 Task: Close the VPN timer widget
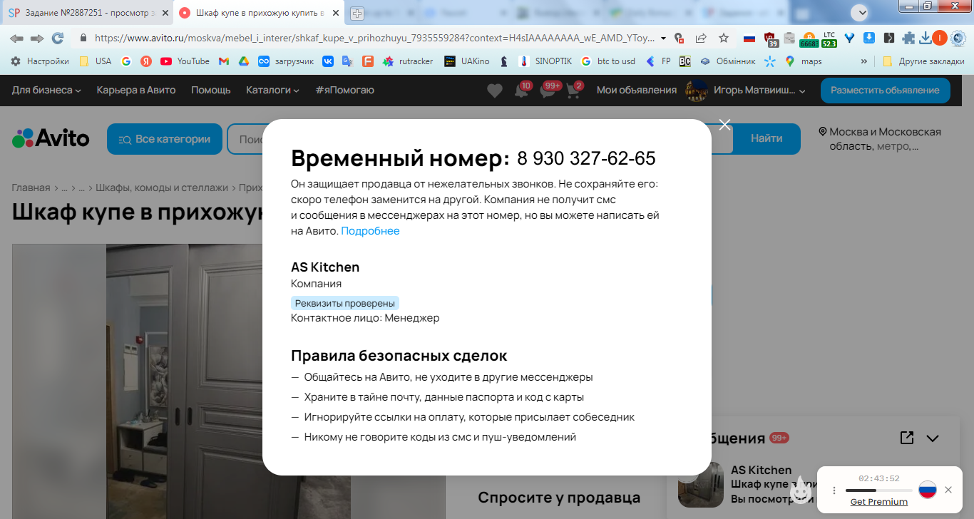948,490
